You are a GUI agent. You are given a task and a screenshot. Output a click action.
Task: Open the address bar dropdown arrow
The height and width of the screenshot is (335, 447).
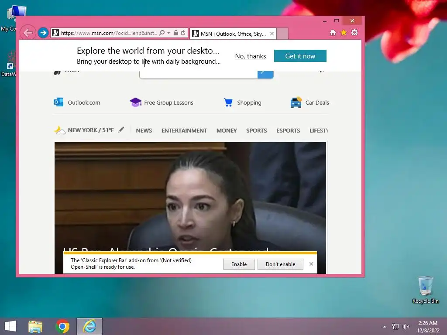click(x=169, y=33)
